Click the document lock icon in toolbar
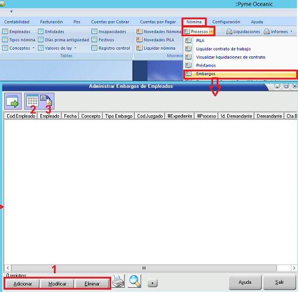 click(x=46, y=100)
